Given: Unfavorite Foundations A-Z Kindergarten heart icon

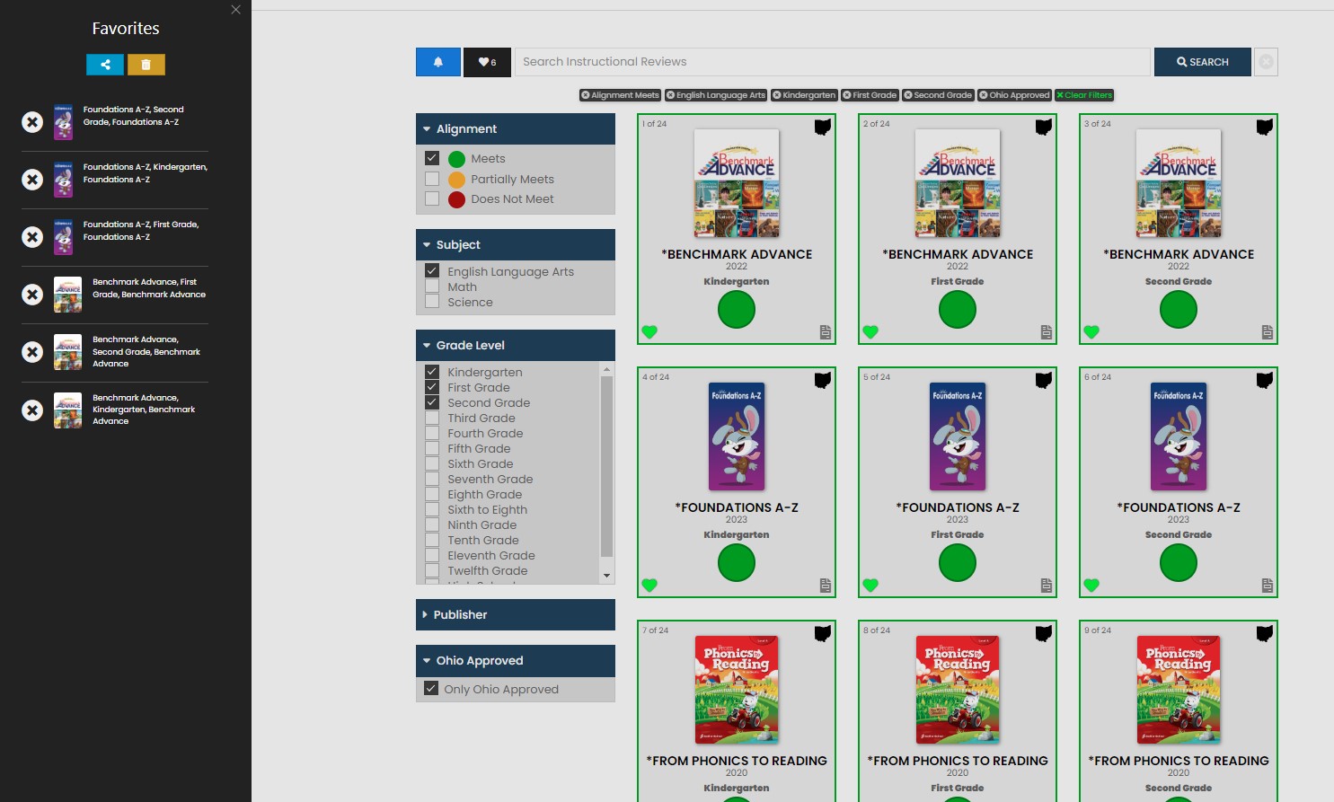Looking at the screenshot, I should pyautogui.click(x=649, y=586).
